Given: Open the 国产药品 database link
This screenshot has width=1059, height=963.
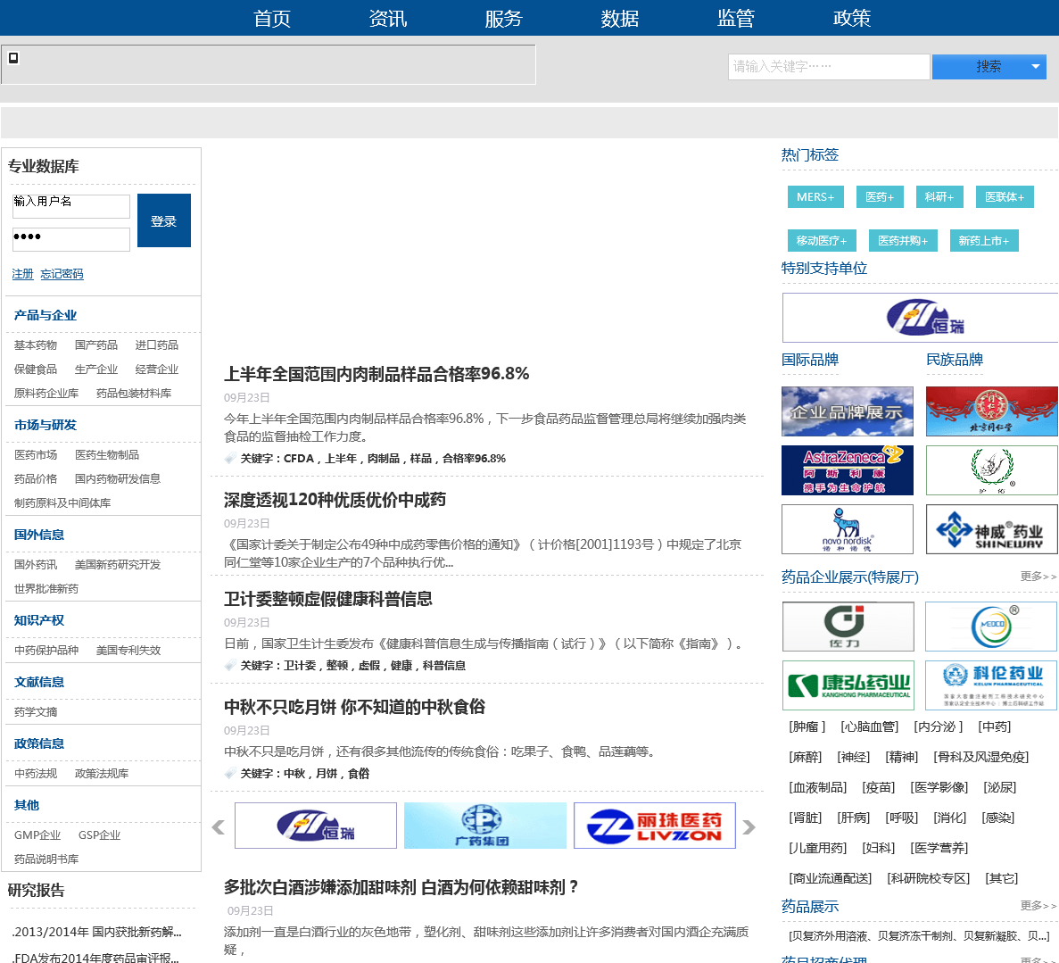Looking at the screenshot, I should point(95,345).
